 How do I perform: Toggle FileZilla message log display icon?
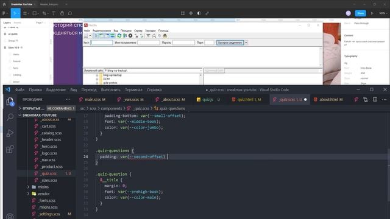point(96,36)
